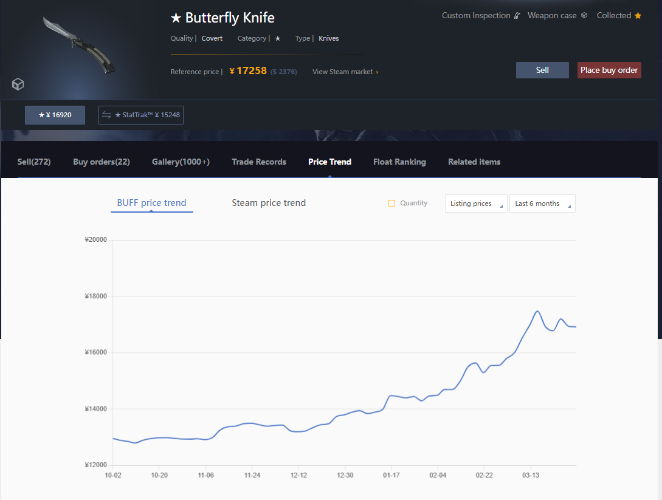View the Trade Records tab
The height and width of the screenshot is (500, 662).
(259, 162)
